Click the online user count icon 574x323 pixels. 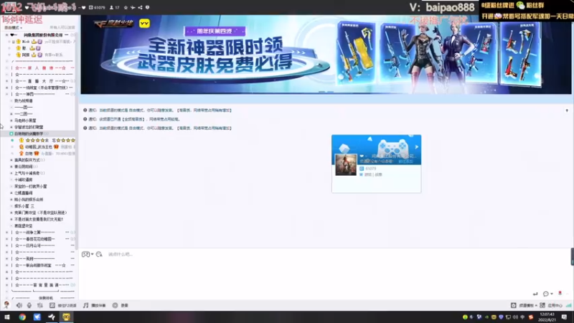tap(112, 7)
